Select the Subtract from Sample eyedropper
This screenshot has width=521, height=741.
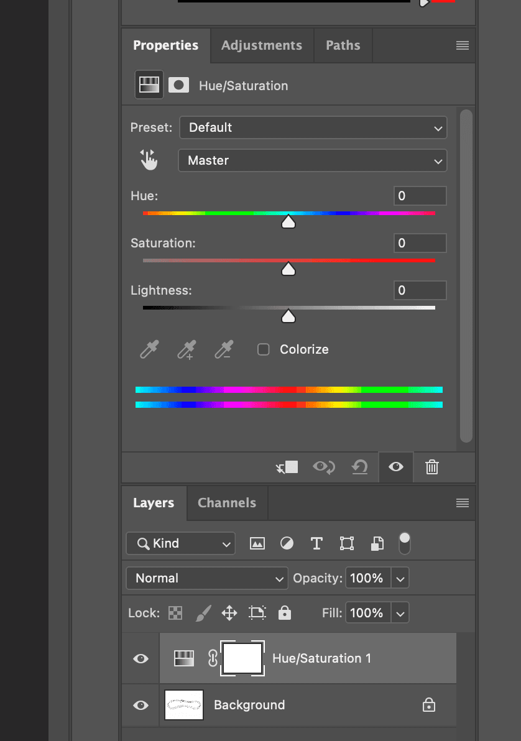pyautogui.click(x=224, y=349)
